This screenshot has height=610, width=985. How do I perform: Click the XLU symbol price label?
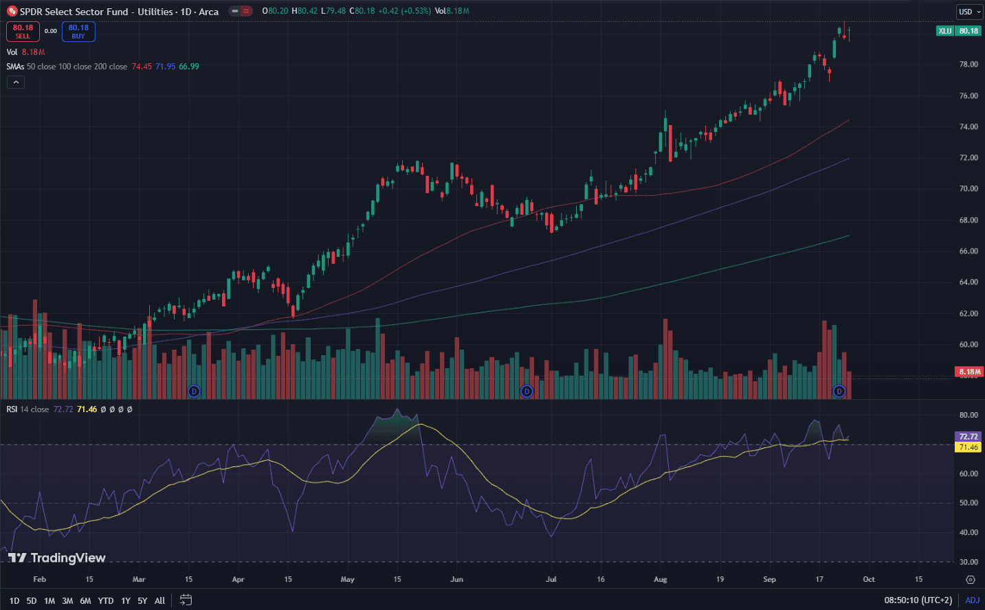point(945,31)
